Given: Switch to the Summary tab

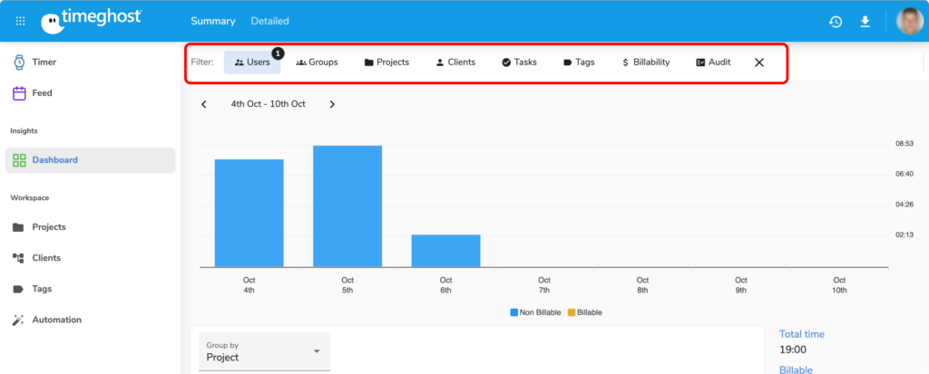Looking at the screenshot, I should [x=212, y=21].
